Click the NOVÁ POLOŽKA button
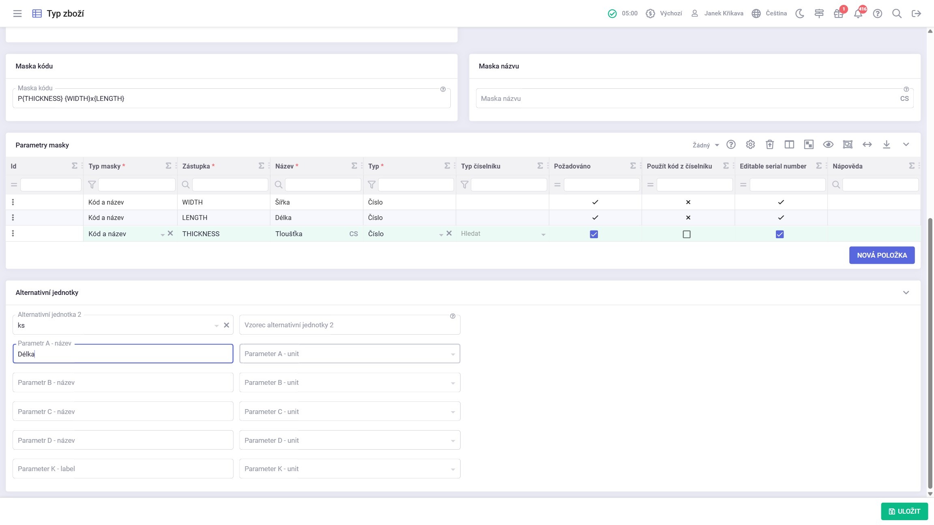 point(882,255)
